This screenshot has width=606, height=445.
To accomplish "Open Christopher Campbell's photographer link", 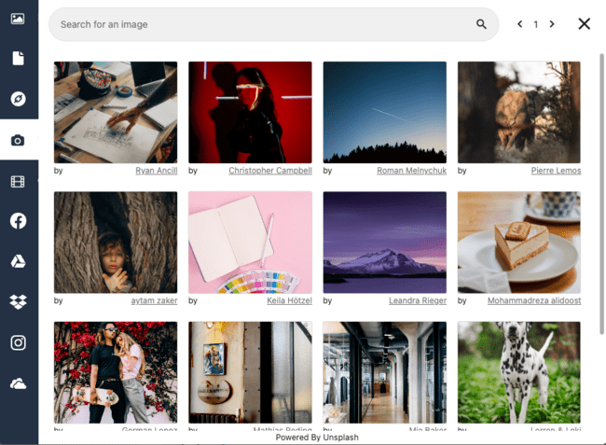I will point(270,171).
